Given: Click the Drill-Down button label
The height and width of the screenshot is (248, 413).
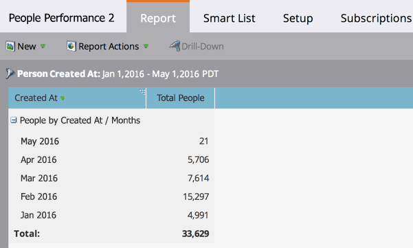Looking at the screenshot, I should [203, 46].
